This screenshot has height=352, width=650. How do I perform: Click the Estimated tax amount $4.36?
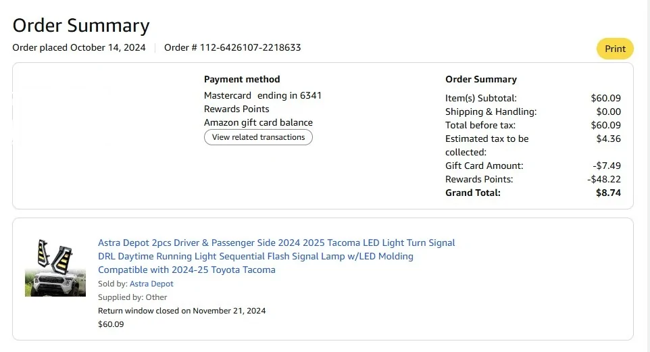click(608, 139)
